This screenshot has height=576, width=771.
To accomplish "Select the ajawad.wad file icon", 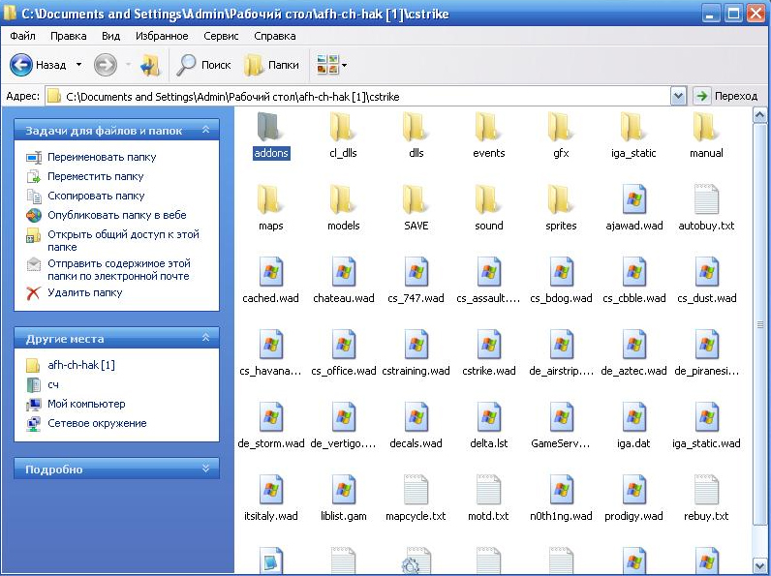I will pos(633,199).
